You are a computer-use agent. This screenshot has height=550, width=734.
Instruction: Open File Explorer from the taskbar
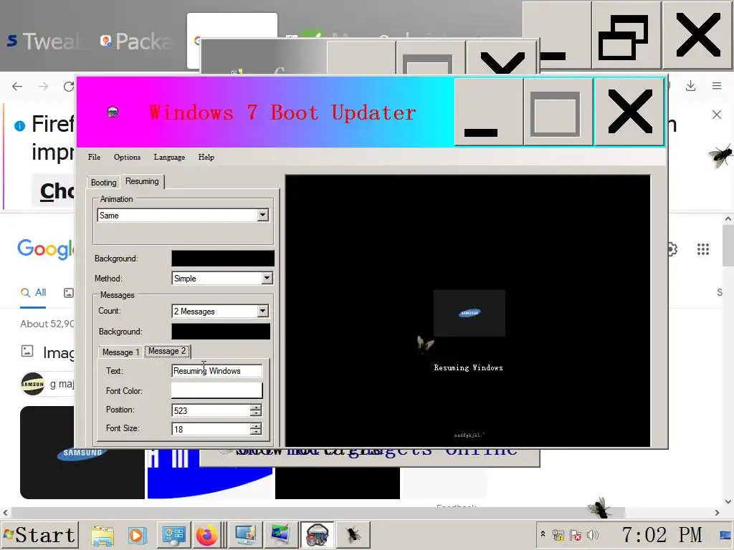(103, 535)
